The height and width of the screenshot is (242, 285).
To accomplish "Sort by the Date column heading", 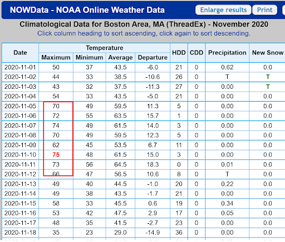I will pos(20,53).
